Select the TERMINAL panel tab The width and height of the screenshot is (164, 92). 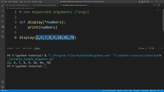coord(37,48)
